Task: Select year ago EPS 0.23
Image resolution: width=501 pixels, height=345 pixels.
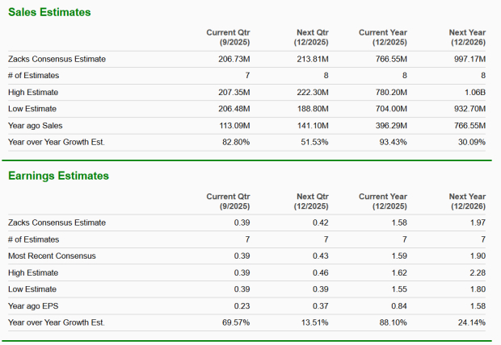Action: pos(242,306)
